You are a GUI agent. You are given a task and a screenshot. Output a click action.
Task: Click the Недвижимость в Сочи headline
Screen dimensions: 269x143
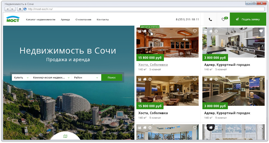(x=68, y=51)
